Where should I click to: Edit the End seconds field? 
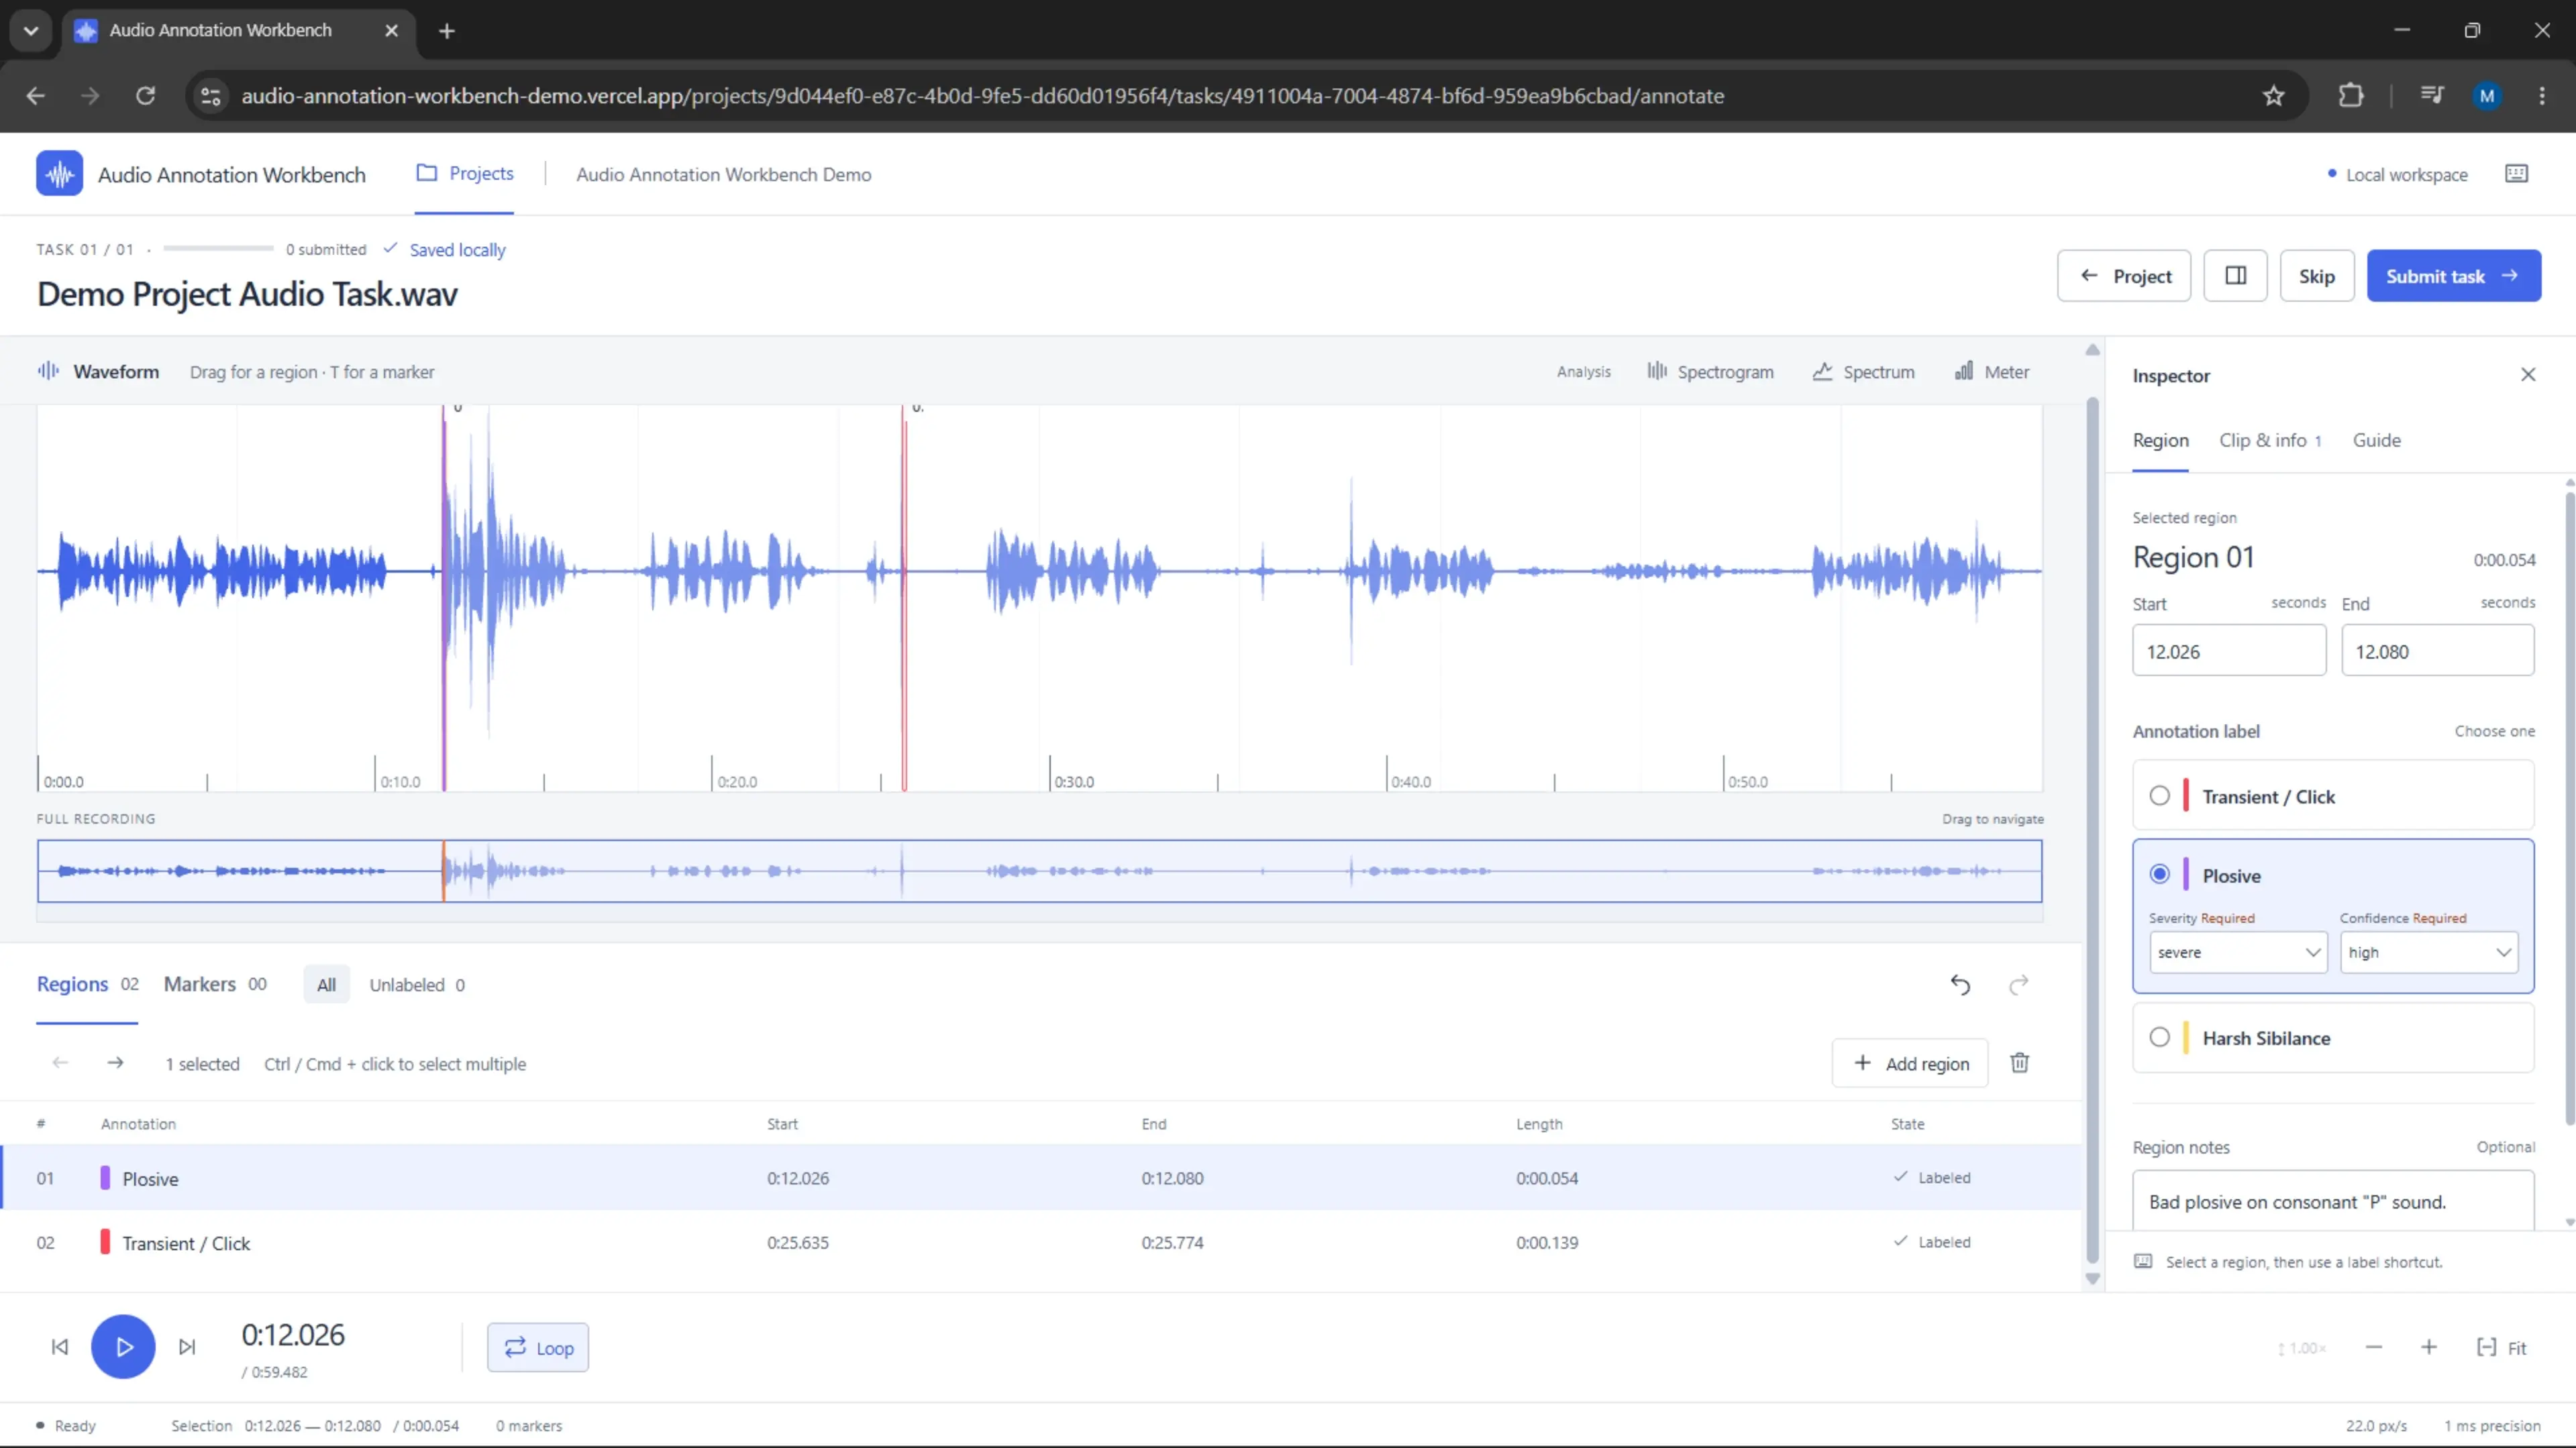(x=2438, y=651)
